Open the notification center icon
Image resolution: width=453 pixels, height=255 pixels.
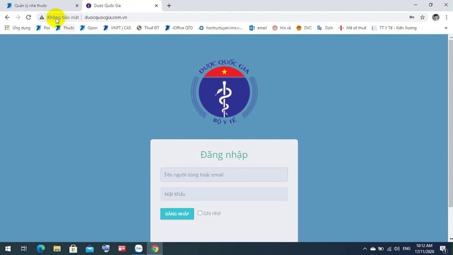coord(444,249)
